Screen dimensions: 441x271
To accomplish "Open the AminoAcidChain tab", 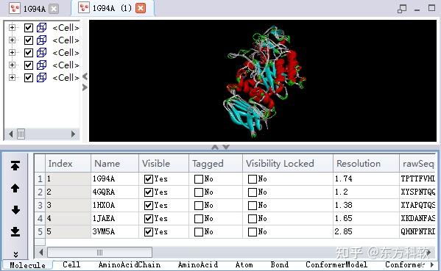I will (130, 264).
